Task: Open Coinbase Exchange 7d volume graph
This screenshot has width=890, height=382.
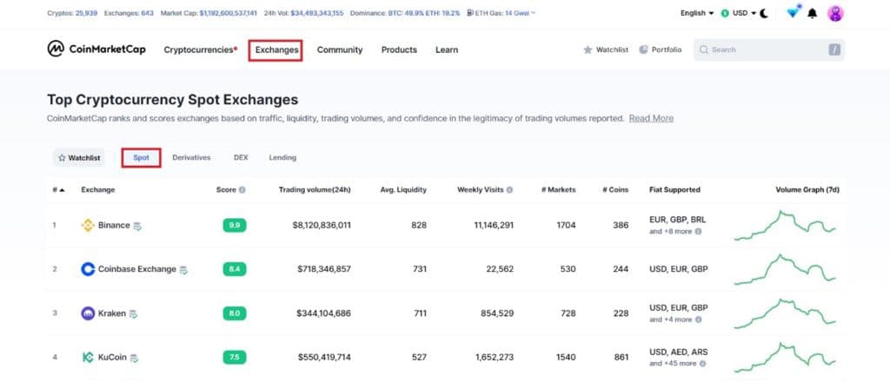Action: pos(785,270)
